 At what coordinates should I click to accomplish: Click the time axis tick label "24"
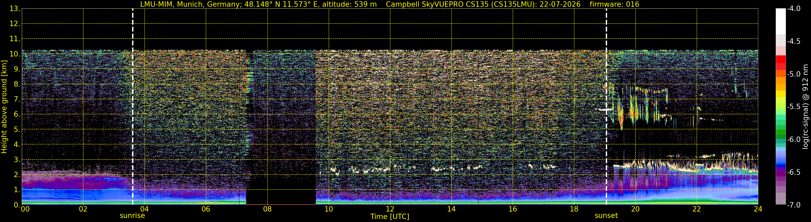click(x=758, y=209)
